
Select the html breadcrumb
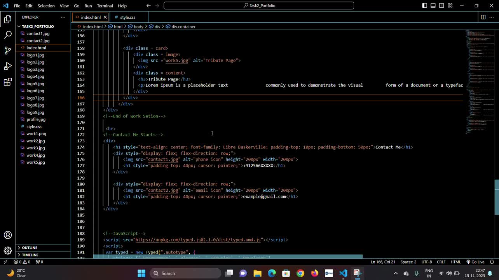tap(115, 26)
